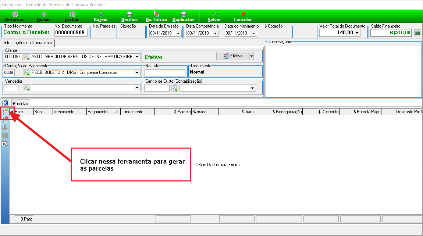Viewport: 423px width, 236px height.
Task: Expand the Cliente name dropdown
Action: pos(137,57)
